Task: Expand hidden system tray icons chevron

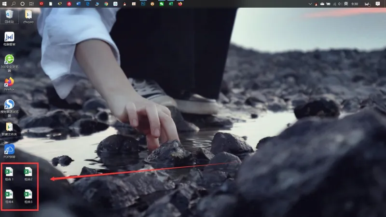Action: 310,4
